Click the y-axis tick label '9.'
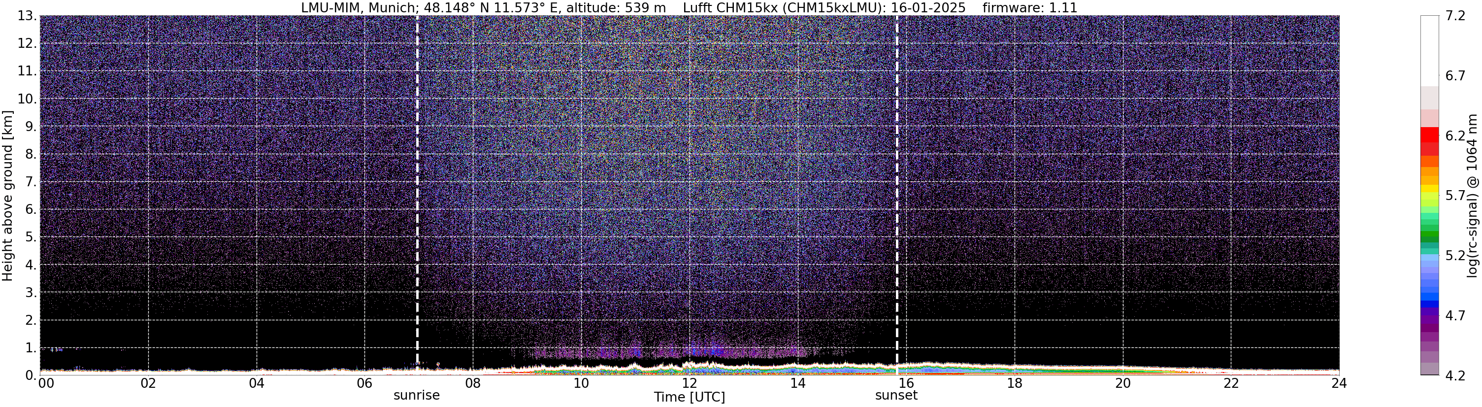Image resolution: width=1482 pixels, height=407 pixels. (31, 127)
